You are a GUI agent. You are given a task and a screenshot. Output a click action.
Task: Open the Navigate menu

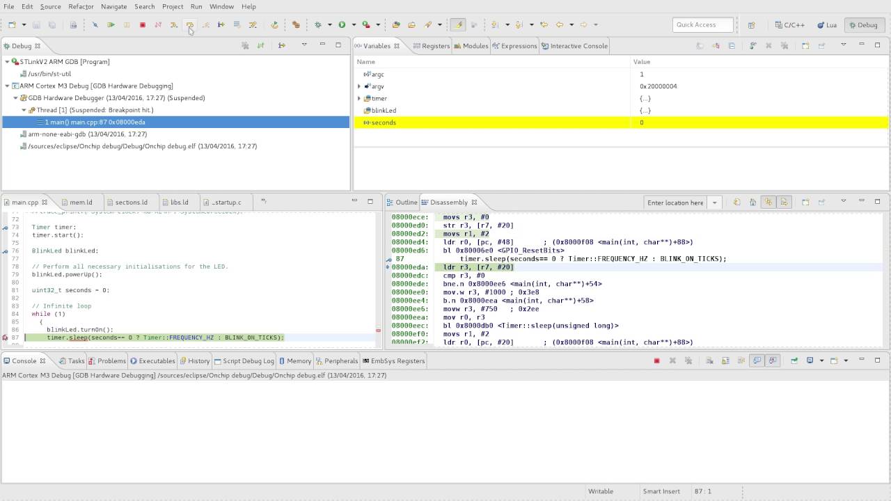point(114,6)
